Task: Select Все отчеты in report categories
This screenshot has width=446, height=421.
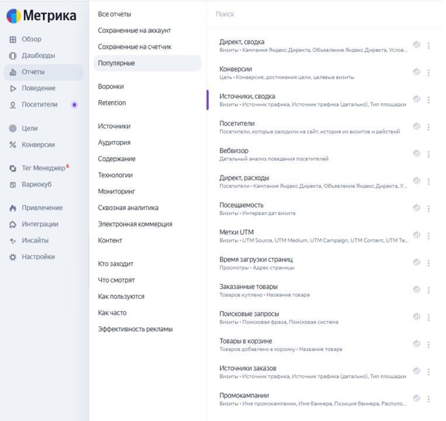Action: tap(115, 14)
